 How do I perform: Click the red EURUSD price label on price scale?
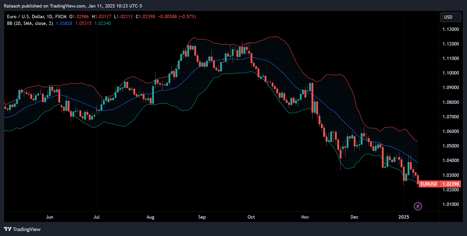(429, 184)
